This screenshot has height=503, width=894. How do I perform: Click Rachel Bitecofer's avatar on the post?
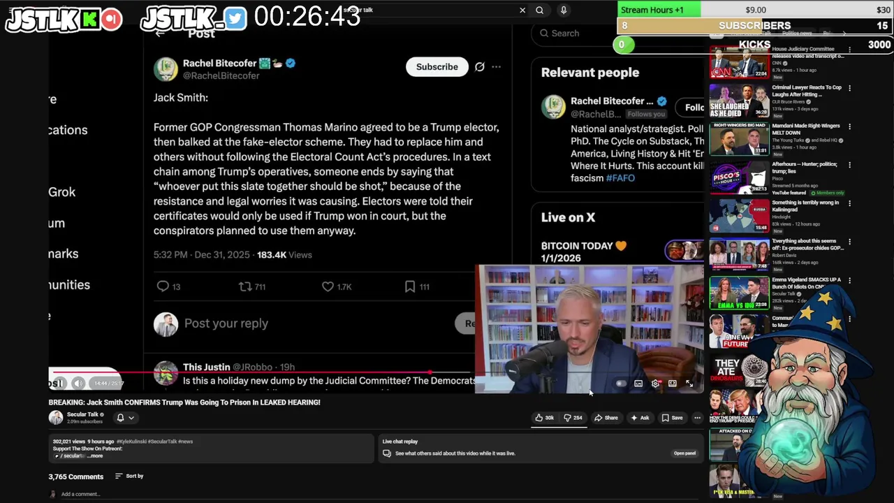[166, 69]
